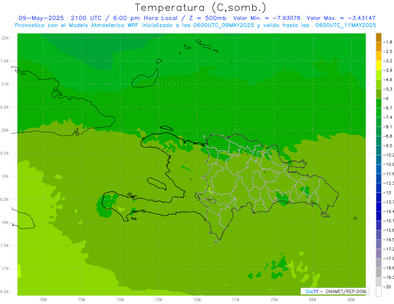Click the "72W" longitude label
Viewport: 394px width, 304px height.
[197, 299]
